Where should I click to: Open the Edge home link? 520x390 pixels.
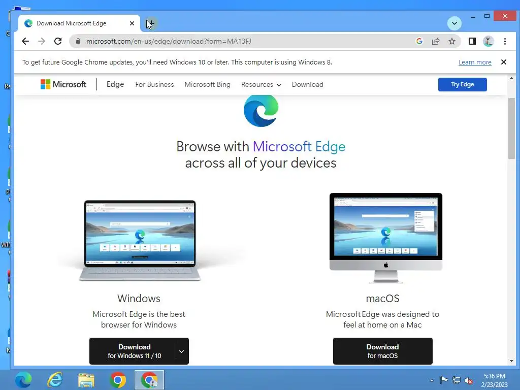coord(115,84)
